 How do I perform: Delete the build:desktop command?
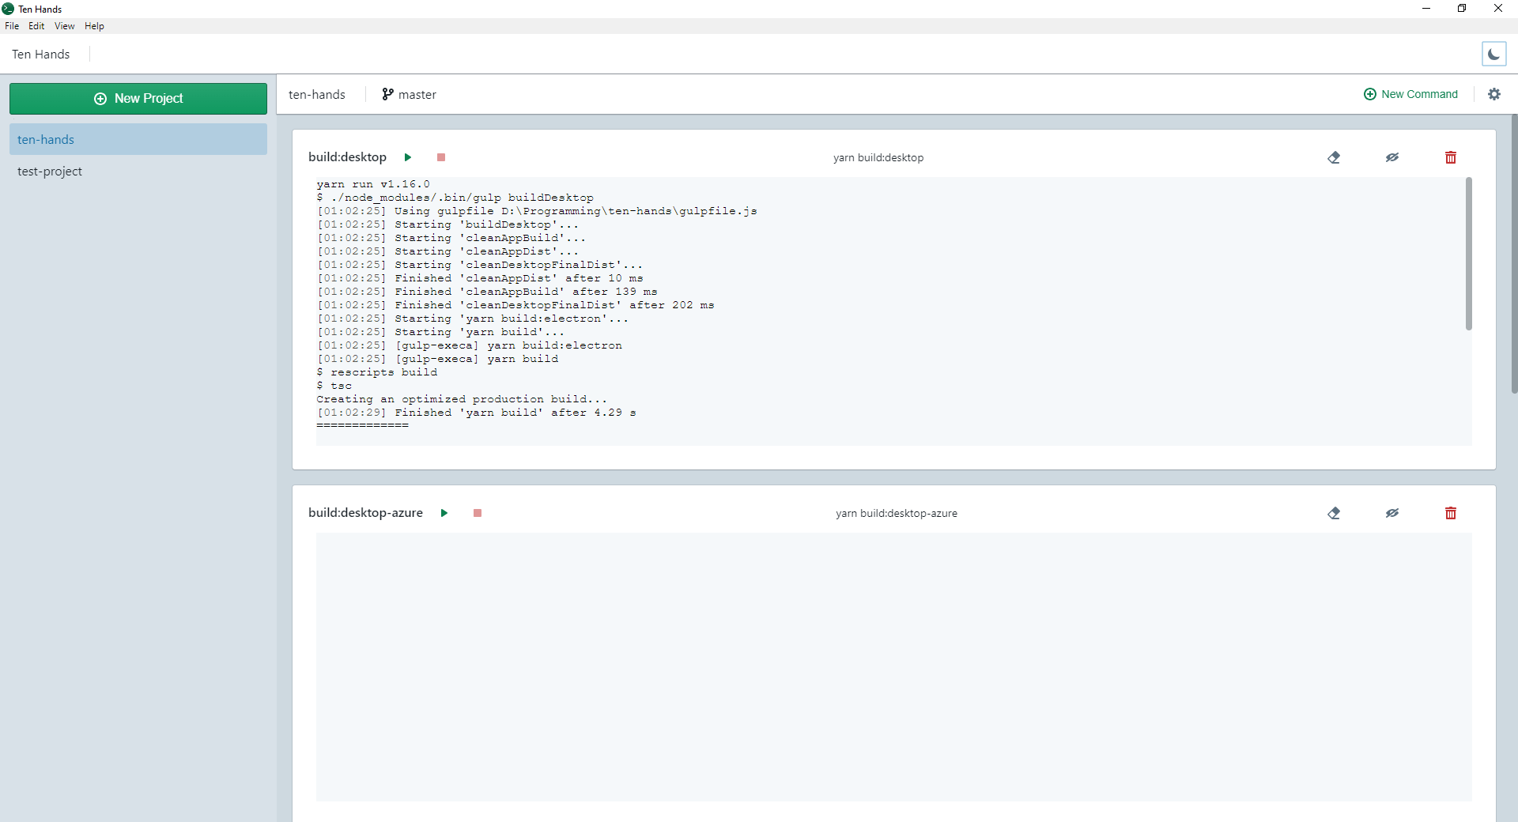[1451, 157]
